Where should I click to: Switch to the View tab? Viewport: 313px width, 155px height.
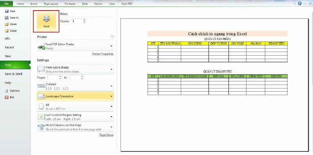(x=112, y=4)
